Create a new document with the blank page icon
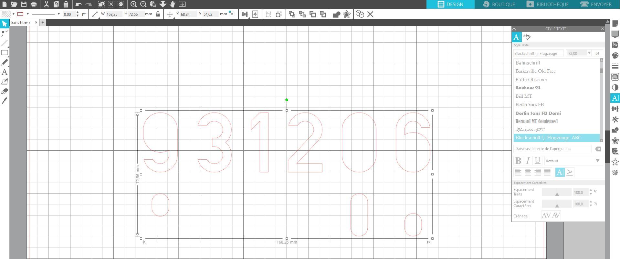This screenshot has height=259, width=620. [5, 4]
